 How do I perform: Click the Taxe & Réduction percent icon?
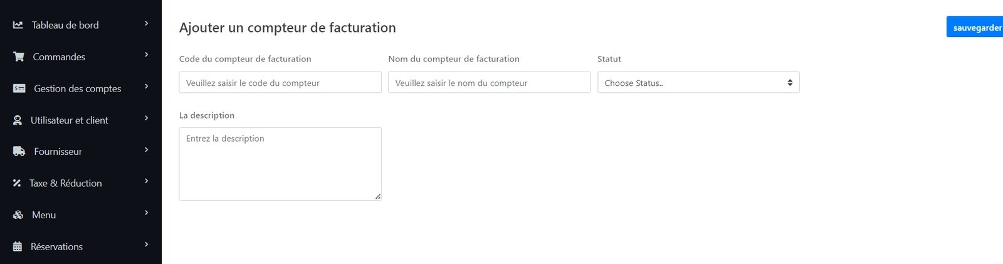[17, 183]
